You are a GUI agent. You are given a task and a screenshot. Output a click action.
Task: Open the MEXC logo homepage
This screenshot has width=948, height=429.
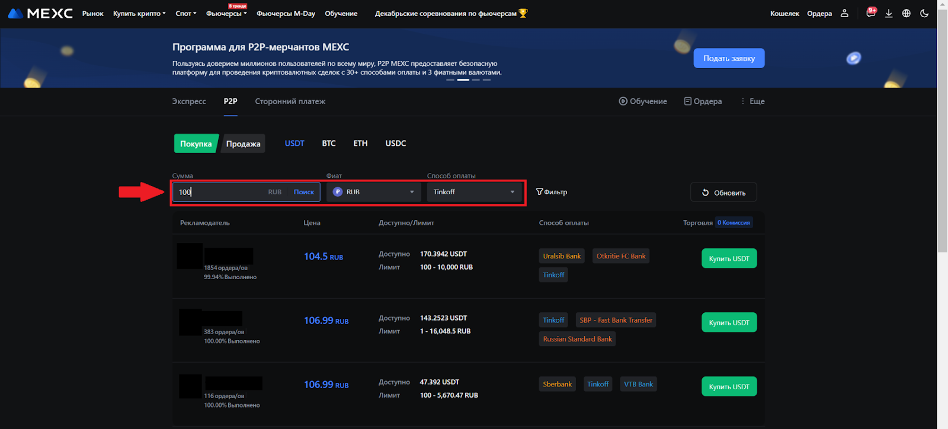click(x=40, y=13)
